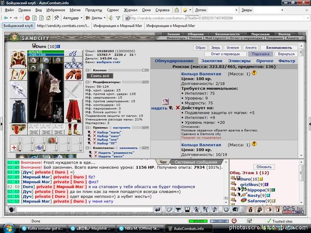Viewport: 311px width, 233px height.
Task: Click the eraser clear-chat icon
Action: [x=169, y=209]
